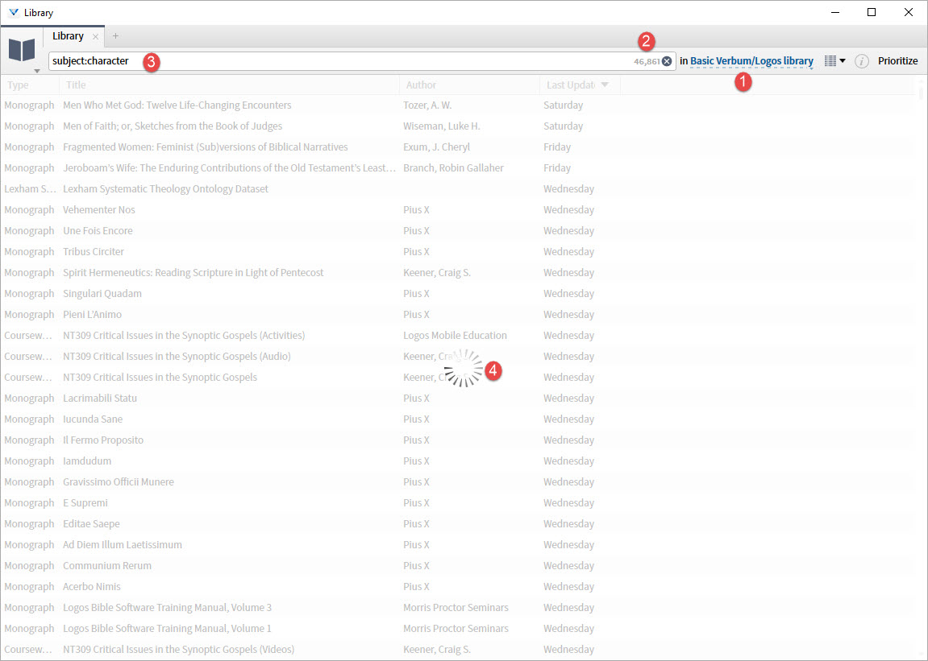
Task: Show the resource information panel icon
Action: pos(862,61)
